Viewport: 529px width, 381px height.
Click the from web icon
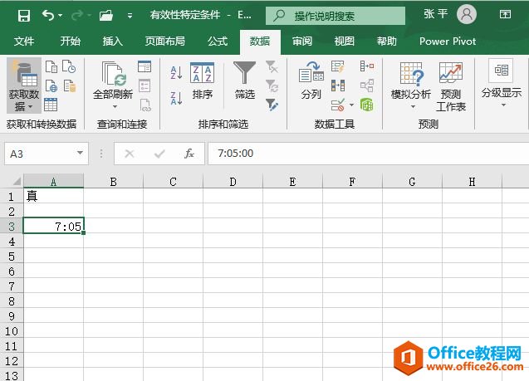[51, 86]
